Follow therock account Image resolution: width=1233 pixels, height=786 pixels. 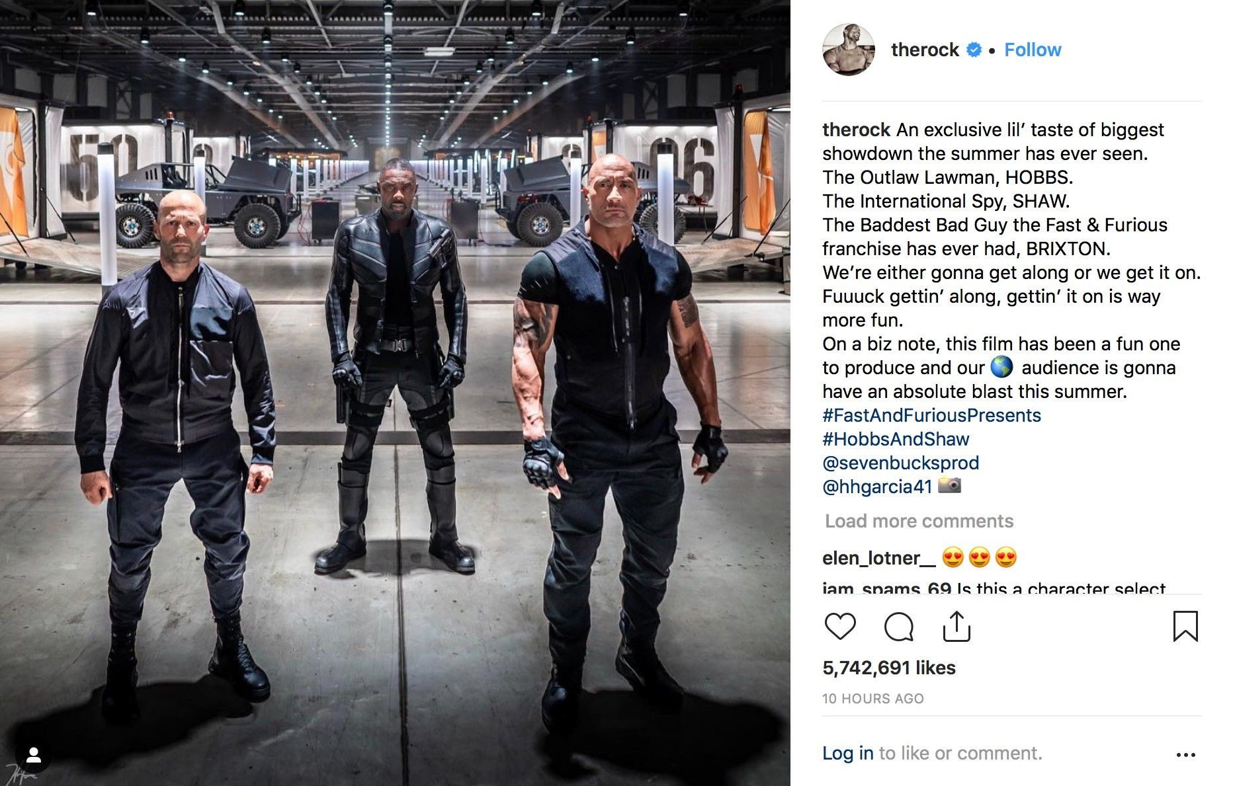point(1033,50)
